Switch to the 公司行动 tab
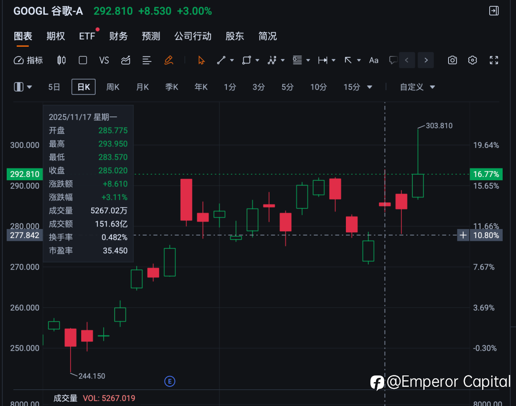 pos(193,36)
